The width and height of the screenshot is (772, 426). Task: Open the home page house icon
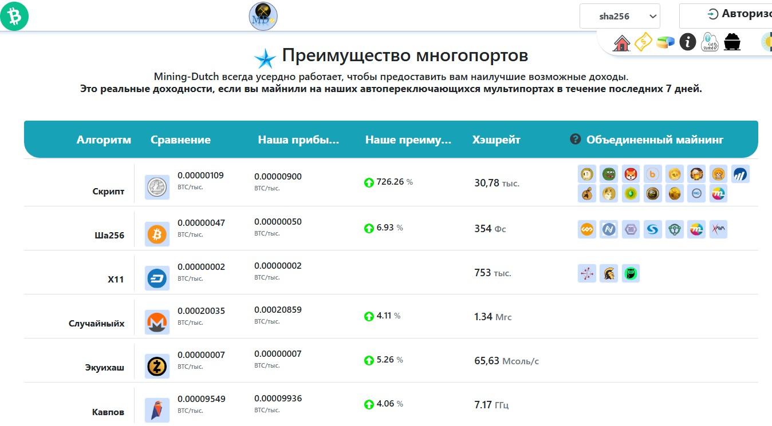(621, 43)
